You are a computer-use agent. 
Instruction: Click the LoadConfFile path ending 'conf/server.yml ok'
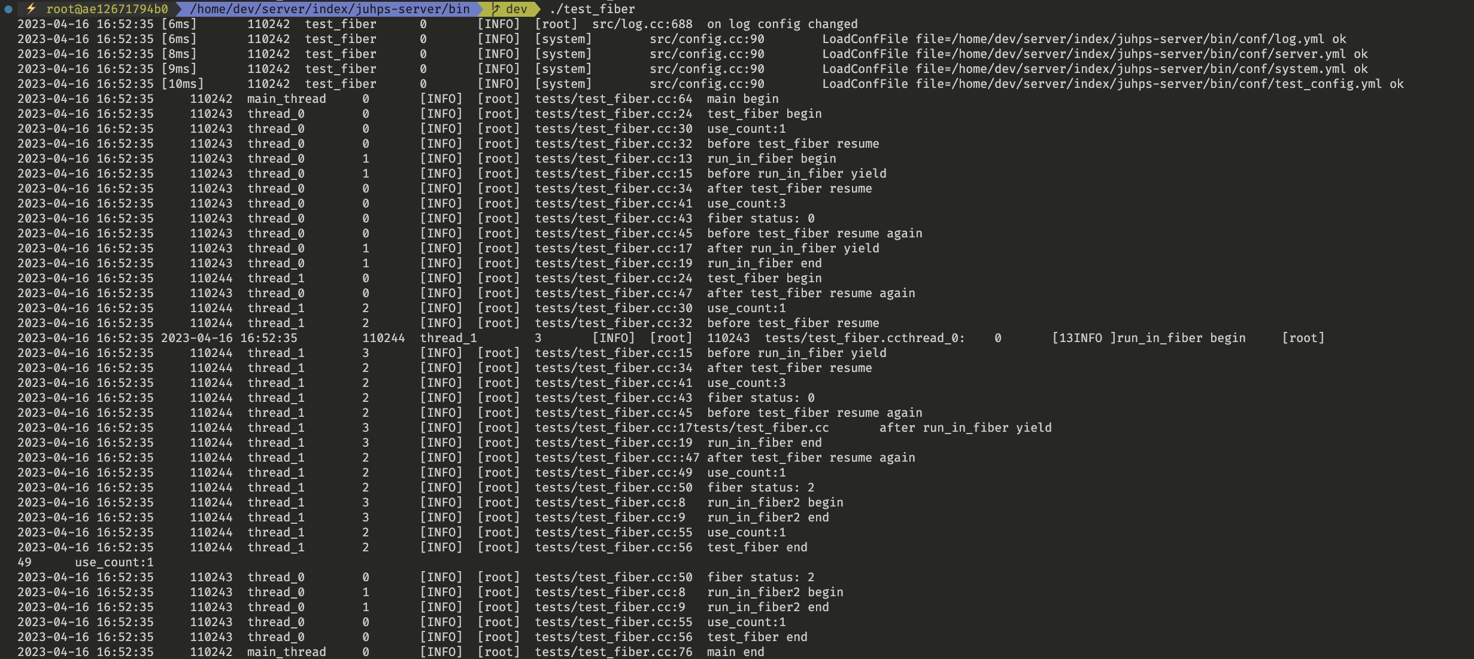click(1094, 54)
